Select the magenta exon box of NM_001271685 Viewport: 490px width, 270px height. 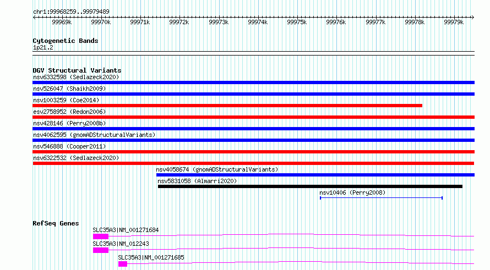point(123,264)
